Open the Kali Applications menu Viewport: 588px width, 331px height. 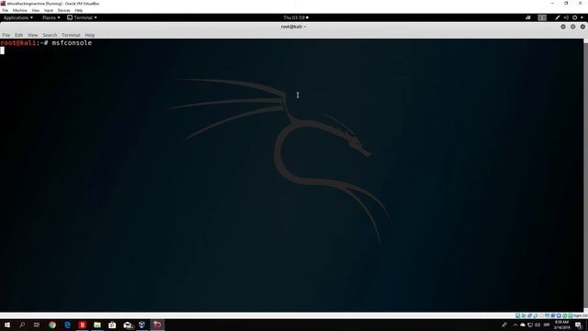coord(17,17)
